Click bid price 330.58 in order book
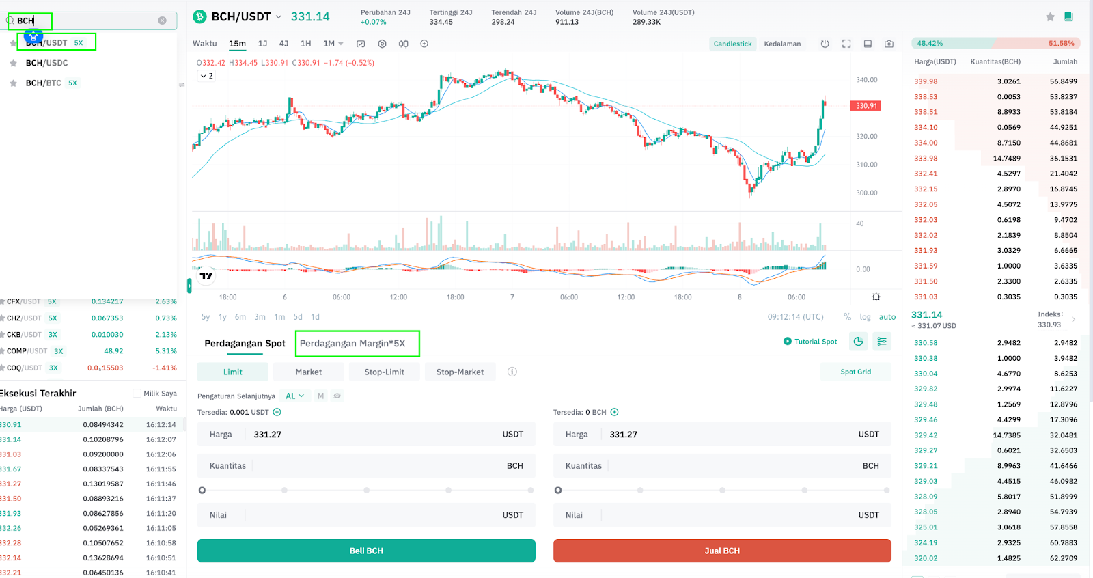This screenshot has height=578, width=1093. pyautogui.click(x=926, y=343)
